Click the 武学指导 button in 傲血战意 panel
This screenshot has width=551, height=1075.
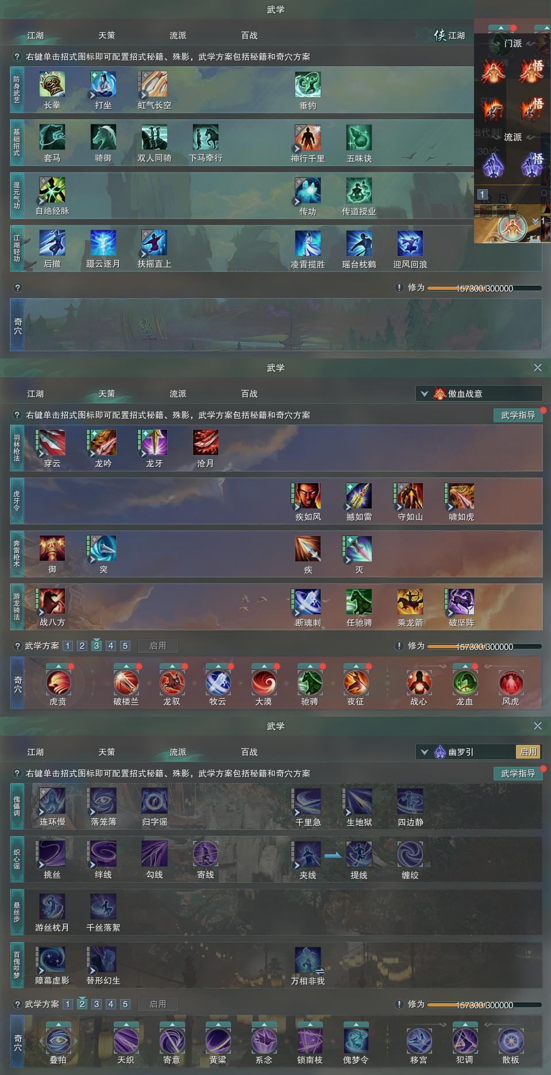tap(518, 415)
